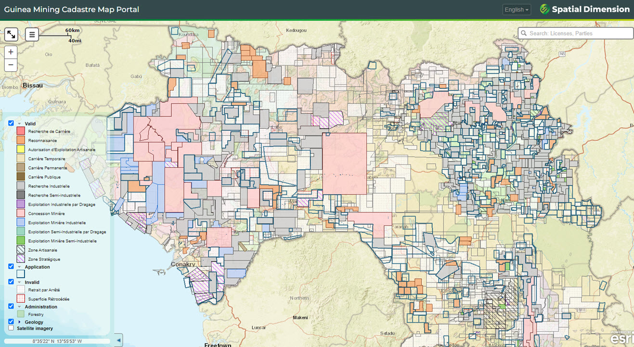The width and height of the screenshot is (634, 347).
Task: Click the Conakry city label on map
Action: point(183,264)
